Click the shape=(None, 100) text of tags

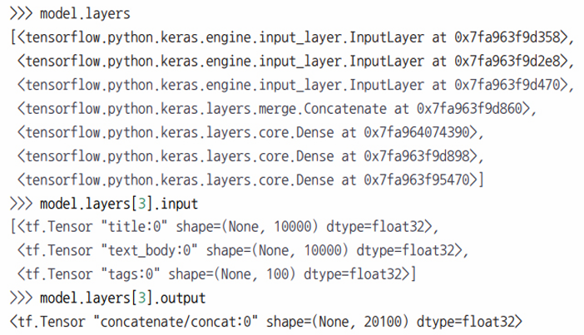[232, 274]
